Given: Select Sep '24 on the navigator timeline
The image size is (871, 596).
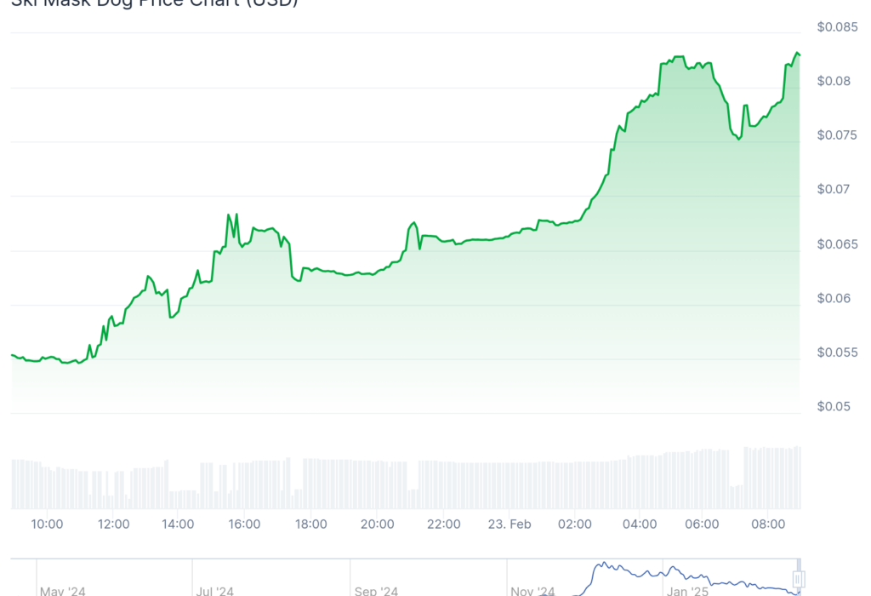Looking at the screenshot, I should 377,590.
